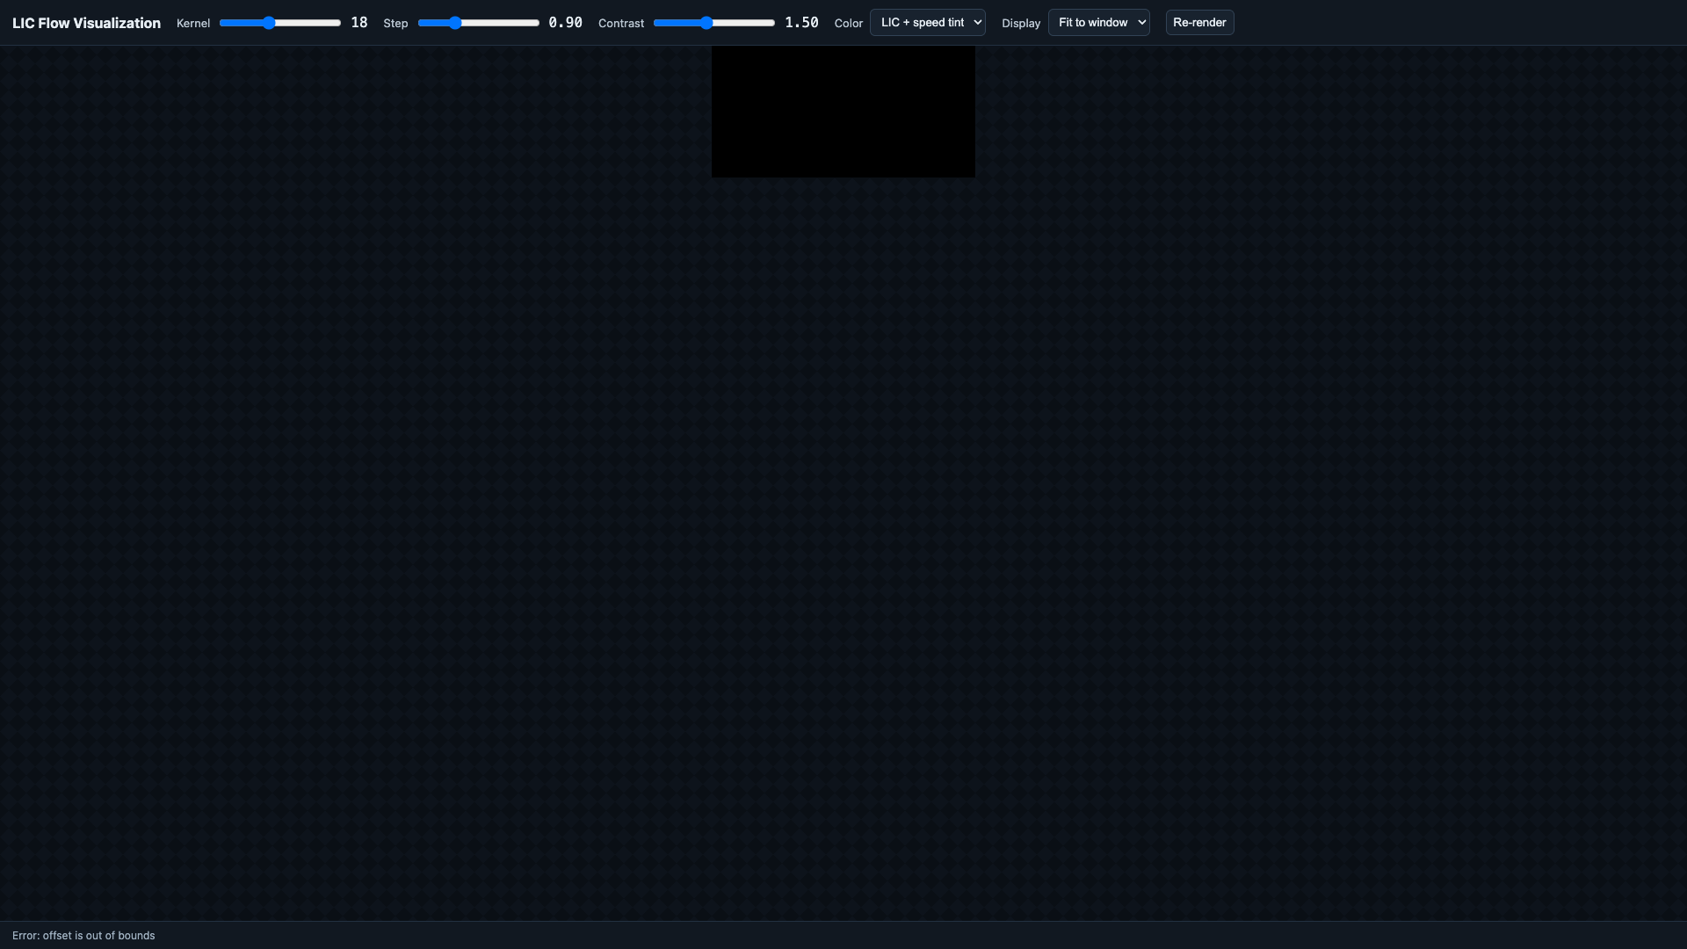1687x949 pixels.
Task: Click the Contrast slider thumb
Action: point(706,23)
